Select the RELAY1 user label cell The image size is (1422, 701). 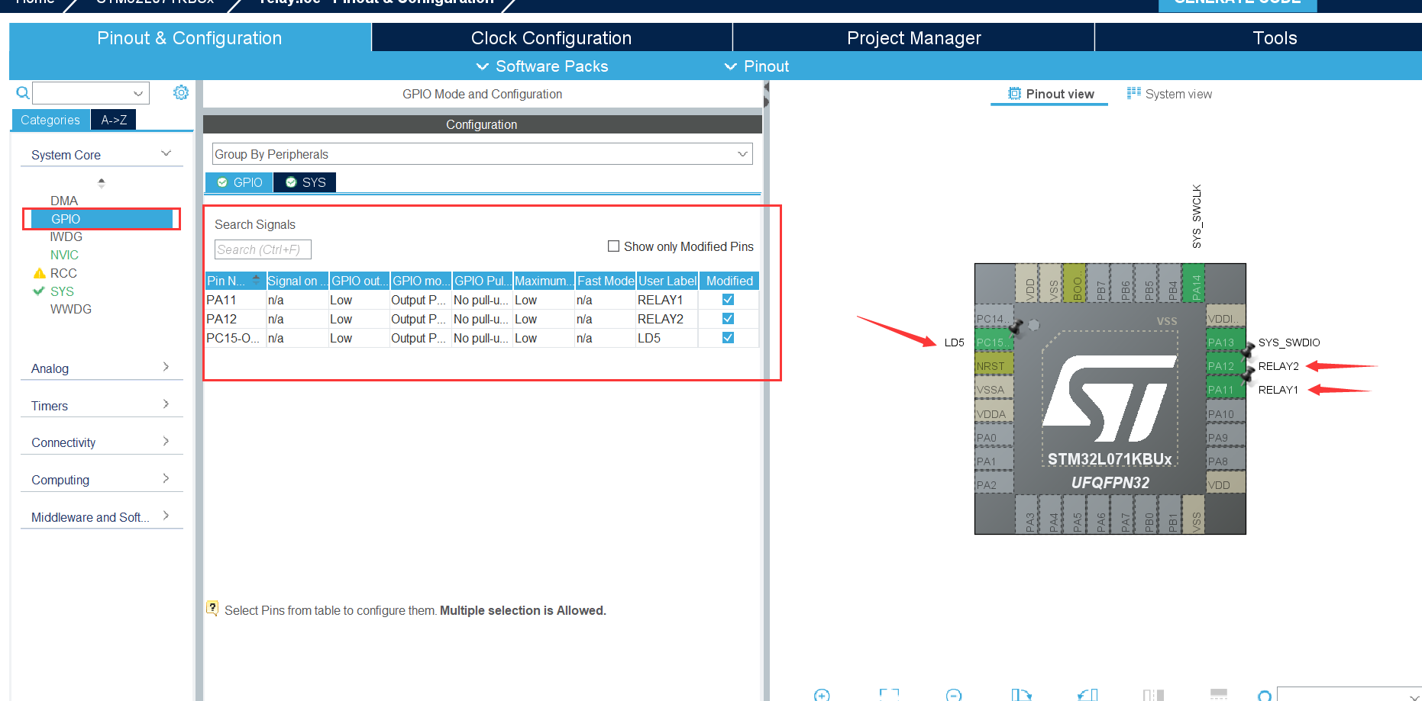click(x=667, y=300)
